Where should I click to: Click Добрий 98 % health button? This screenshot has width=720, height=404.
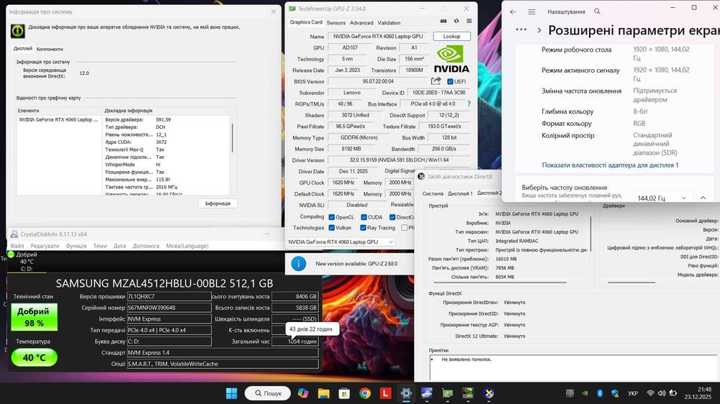coord(35,317)
